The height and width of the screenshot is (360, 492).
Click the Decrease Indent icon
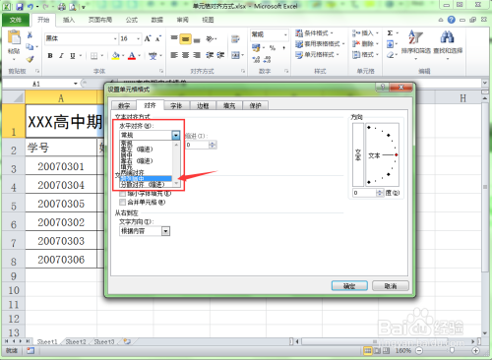[x=210, y=55]
